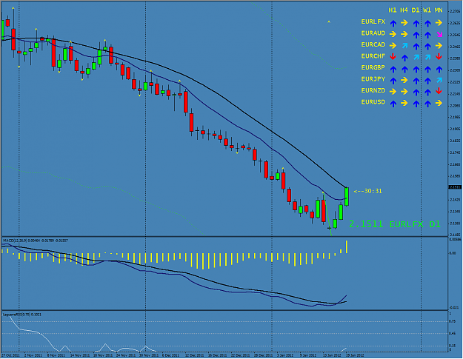The image size is (463, 359).
Task: Click the tallest yellow MACD histogram bar
Action: click(202, 261)
